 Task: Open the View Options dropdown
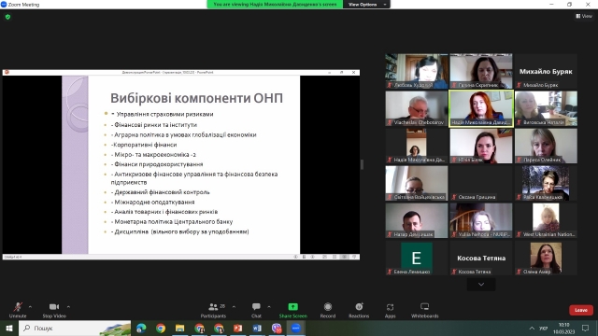(x=366, y=4)
